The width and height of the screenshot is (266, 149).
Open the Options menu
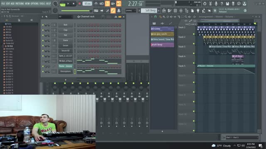pos(34,3)
